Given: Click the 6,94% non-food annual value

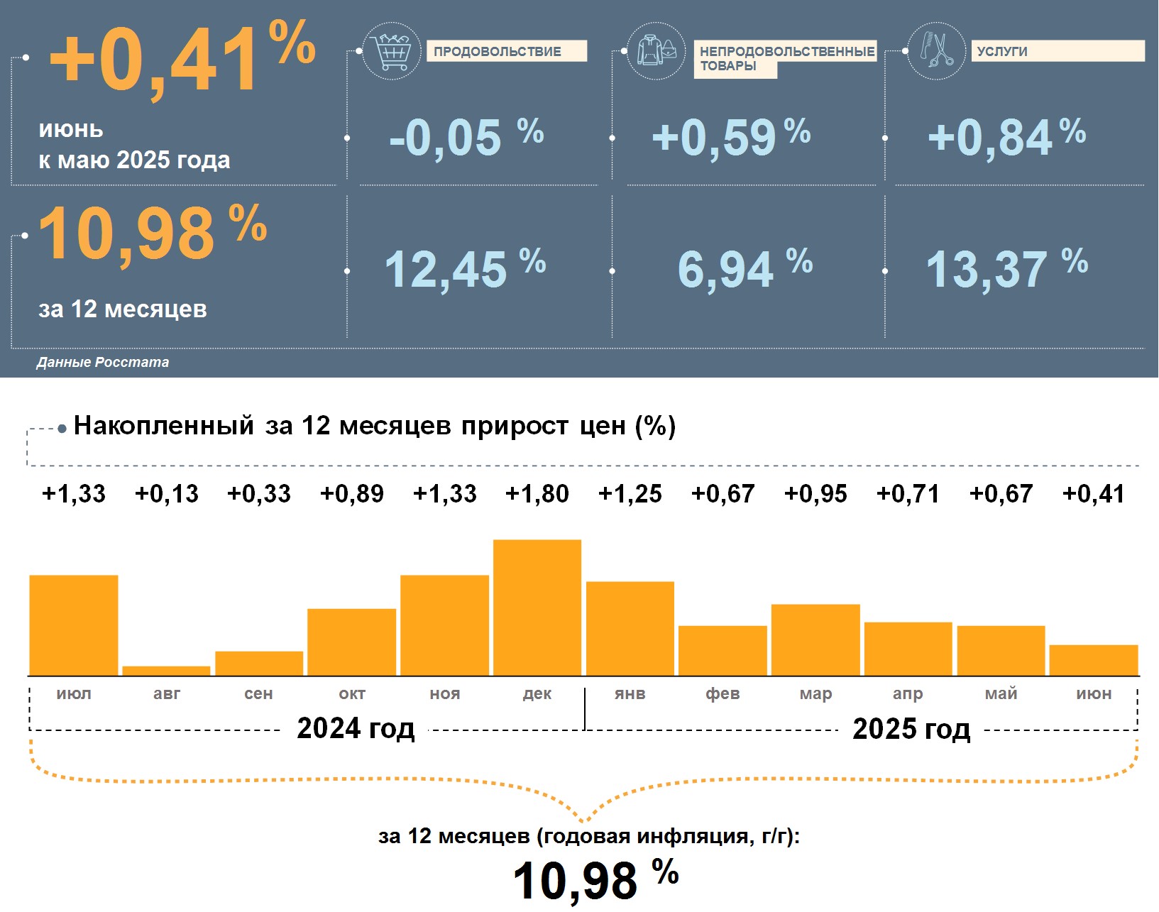Looking at the screenshot, I should click(744, 270).
